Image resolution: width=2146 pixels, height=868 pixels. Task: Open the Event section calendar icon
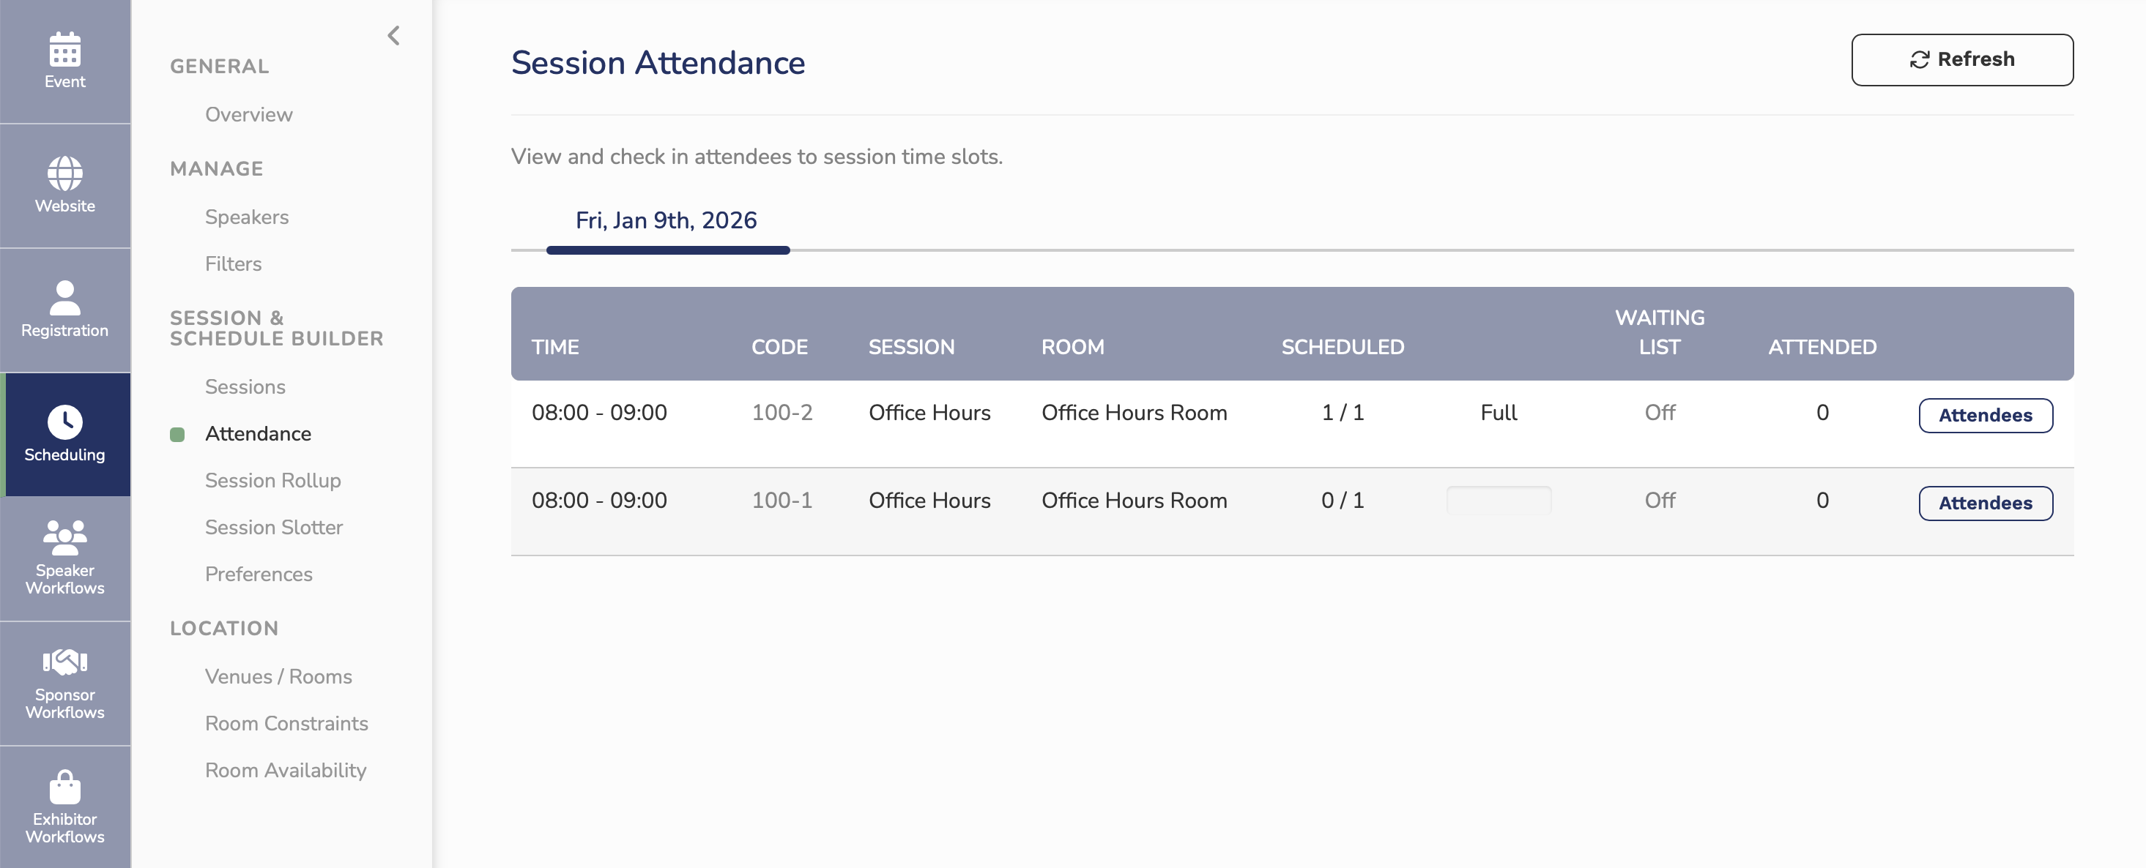[x=65, y=50]
